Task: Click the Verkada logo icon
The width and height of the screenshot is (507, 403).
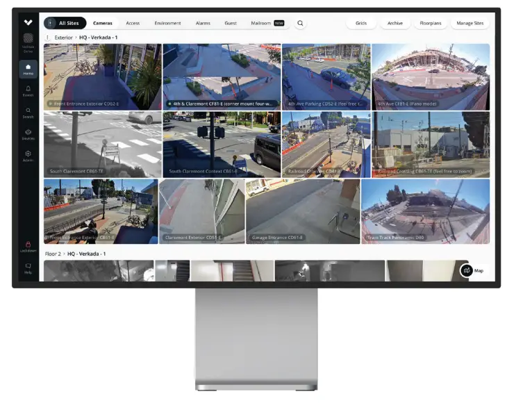Action: click(28, 22)
